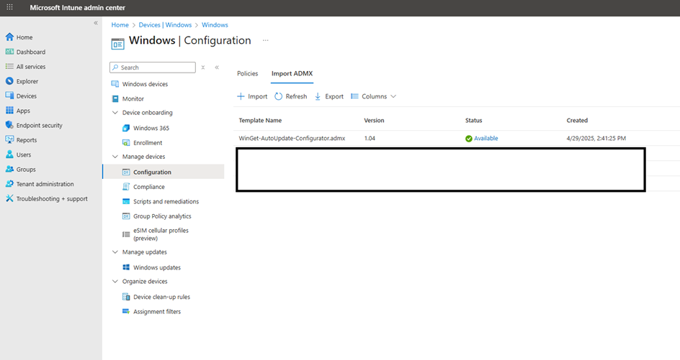Click the Troubleshooting + support wrench icon
680x360 pixels.
click(x=9, y=198)
